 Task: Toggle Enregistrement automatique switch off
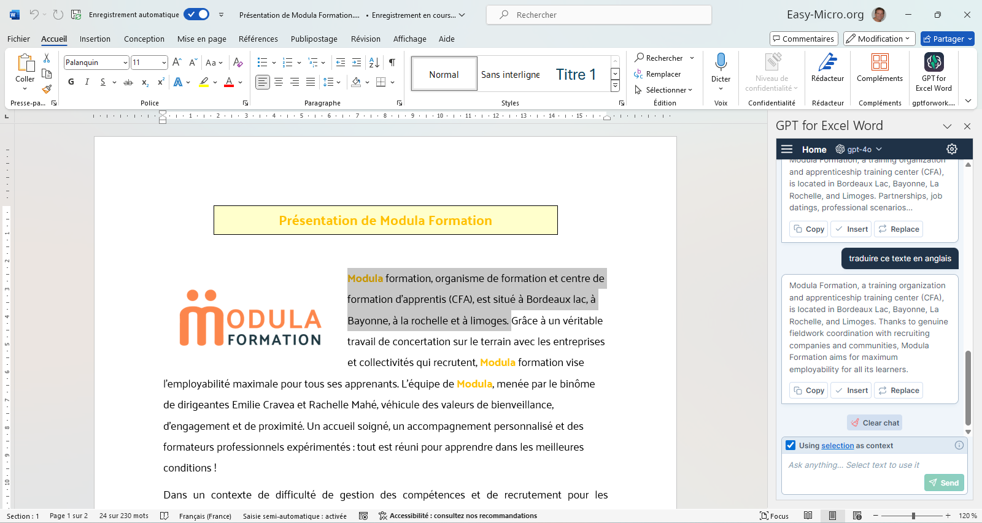(196, 14)
